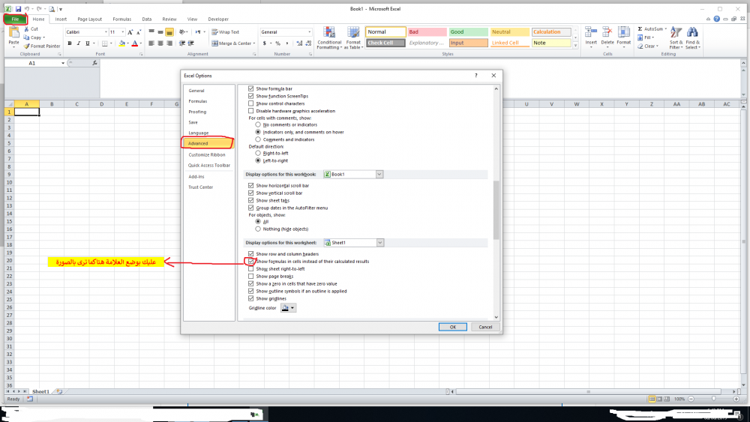Click the Excel Help question mark icon
Image resolution: width=750 pixels, height=422 pixels.
716,19
